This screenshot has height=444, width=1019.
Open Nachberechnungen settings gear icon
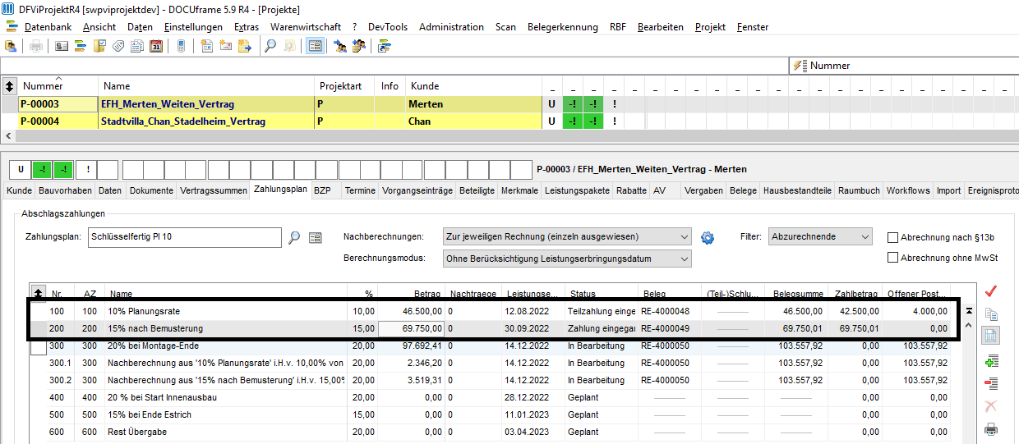coord(708,237)
